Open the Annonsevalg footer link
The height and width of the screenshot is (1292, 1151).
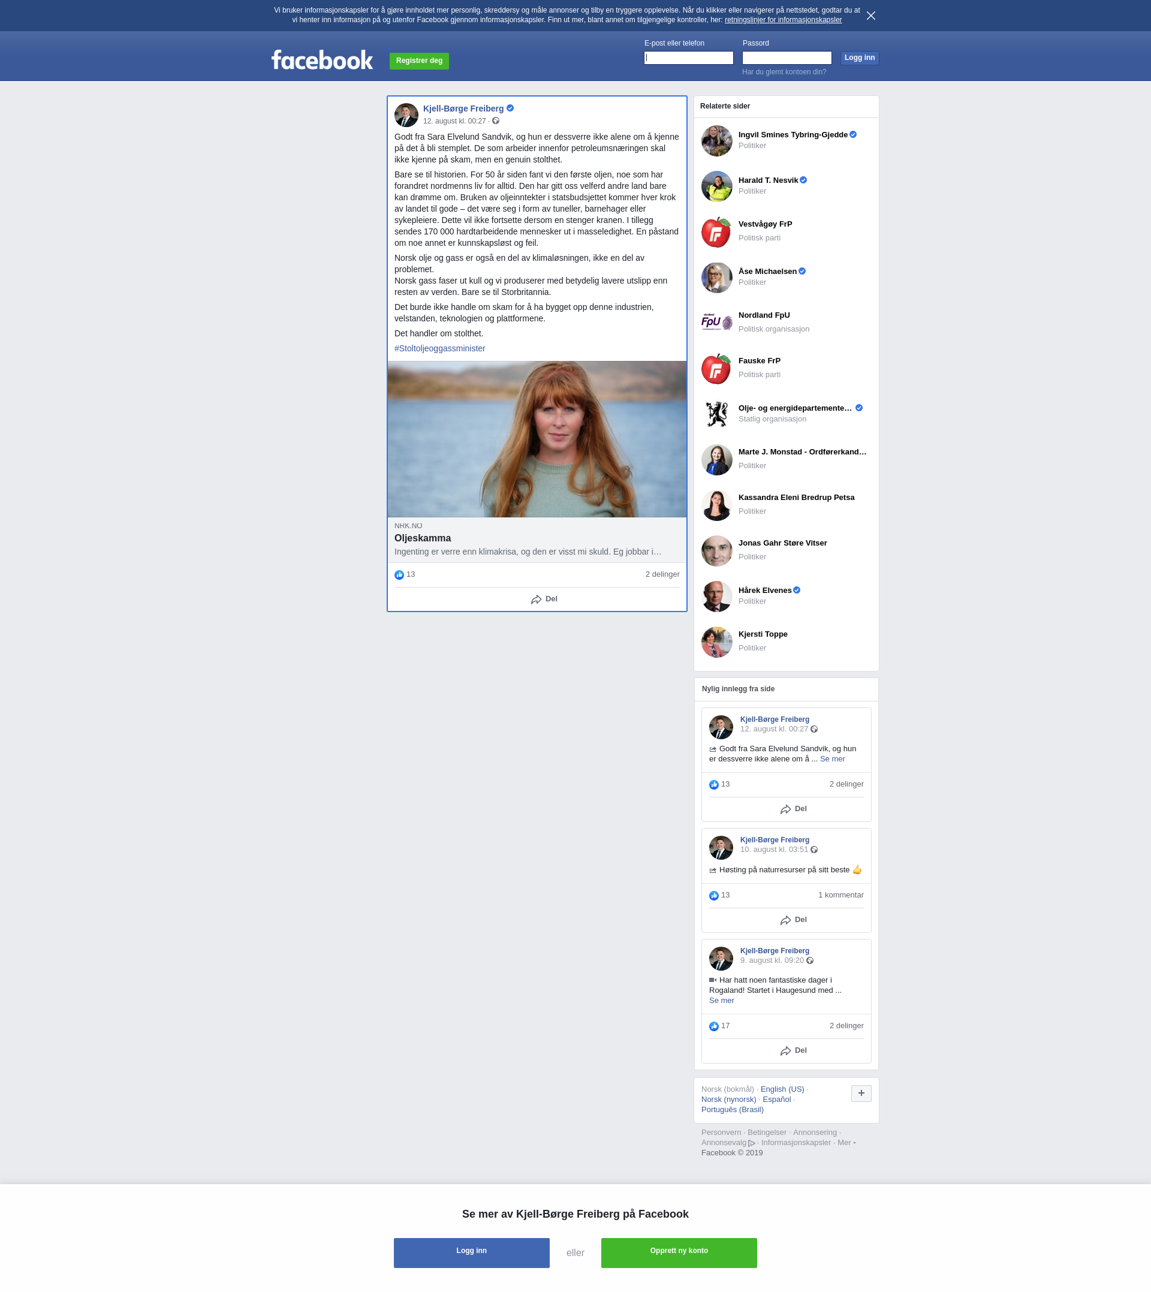click(x=728, y=1142)
